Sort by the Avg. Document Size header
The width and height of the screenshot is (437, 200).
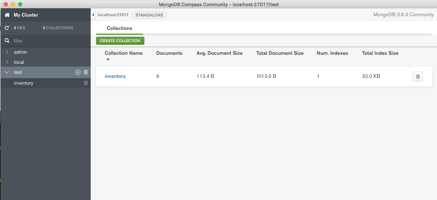click(220, 53)
